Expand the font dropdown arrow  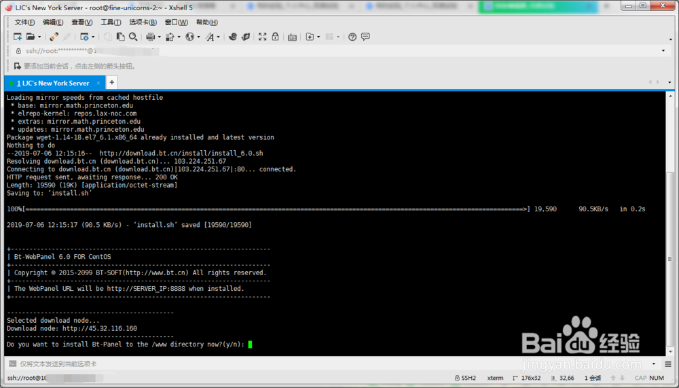click(218, 37)
